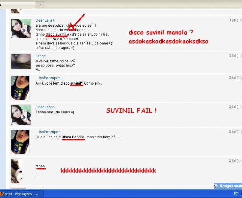Open DeehLanza link above 'Tenho sim . do Guns'
Screen dimensions: 242x198
click(45, 107)
